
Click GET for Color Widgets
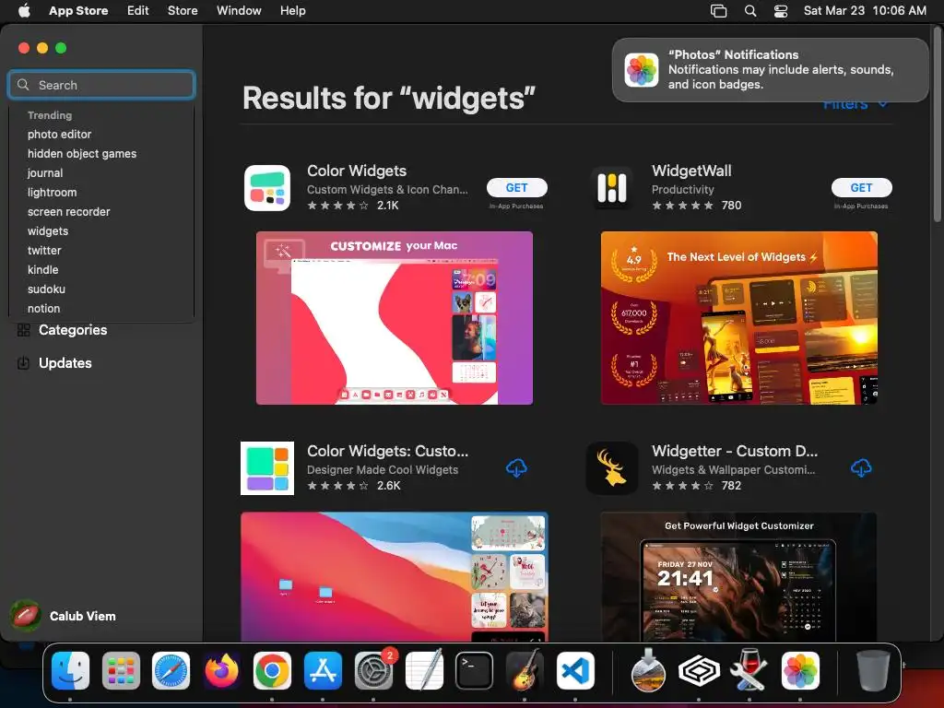516,188
